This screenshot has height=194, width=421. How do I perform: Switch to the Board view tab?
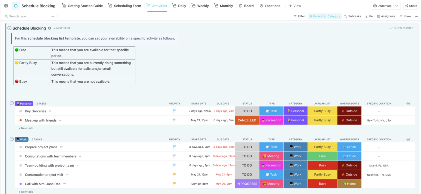coord(246,5)
